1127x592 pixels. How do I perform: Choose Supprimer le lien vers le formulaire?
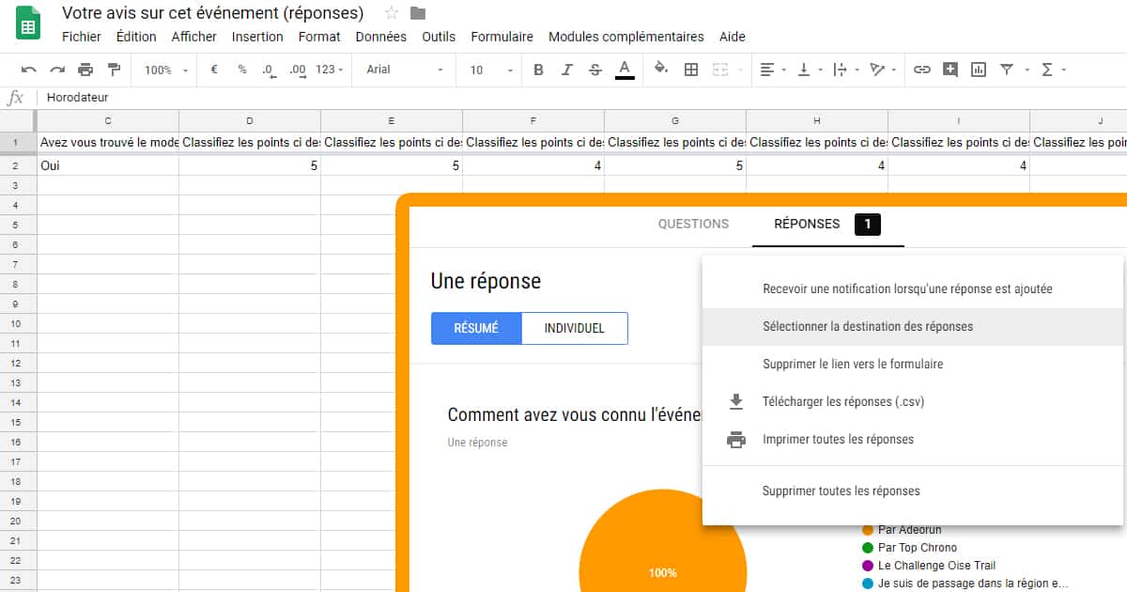point(913,364)
